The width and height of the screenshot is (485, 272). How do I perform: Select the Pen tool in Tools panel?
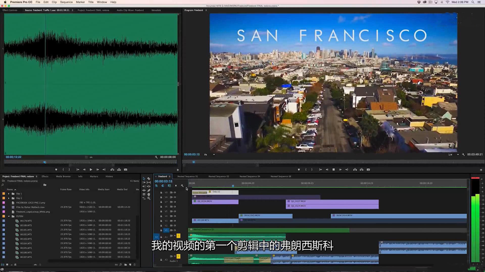pos(149,190)
